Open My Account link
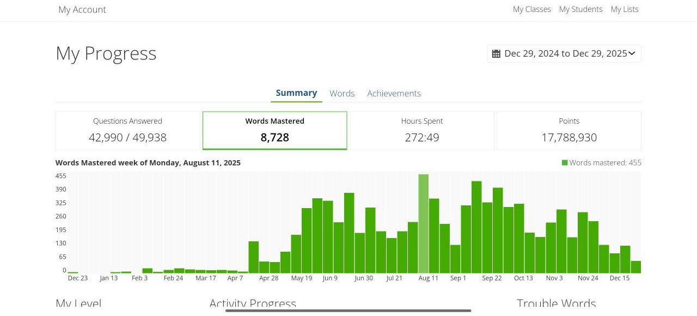 (82, 10)
